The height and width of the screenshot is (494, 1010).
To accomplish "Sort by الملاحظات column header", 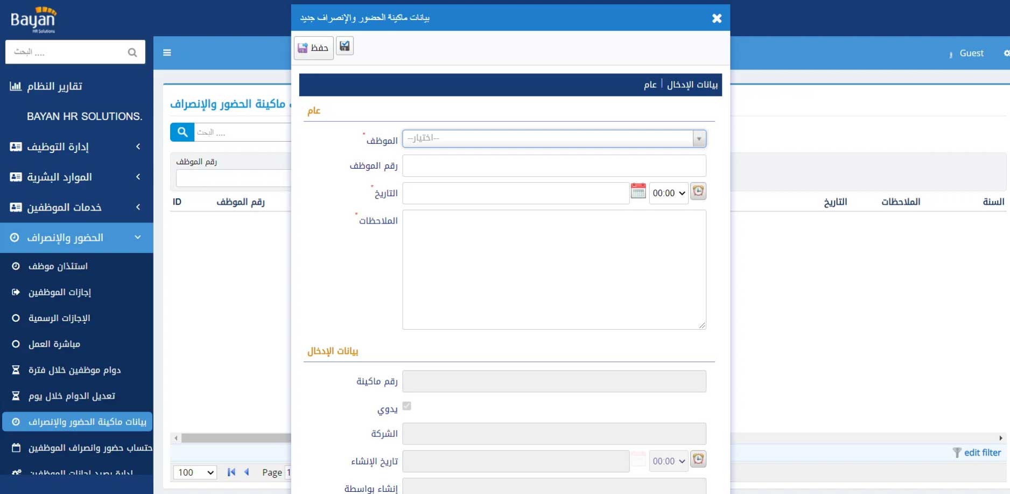I will coord(901,202).
